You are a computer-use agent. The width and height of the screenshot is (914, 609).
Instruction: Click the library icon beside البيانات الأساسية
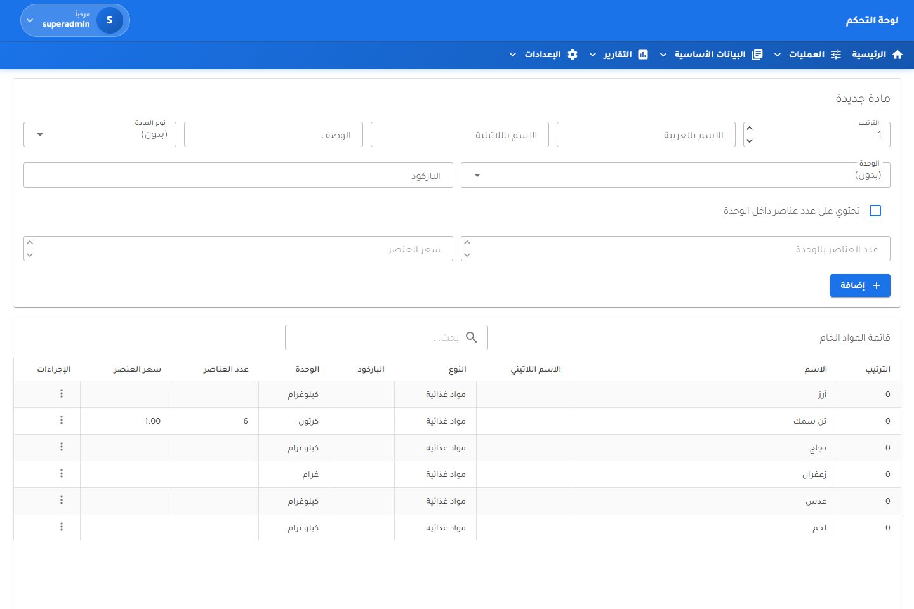coord(757,55)
